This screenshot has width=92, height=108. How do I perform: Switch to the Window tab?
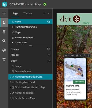[28, 13]
